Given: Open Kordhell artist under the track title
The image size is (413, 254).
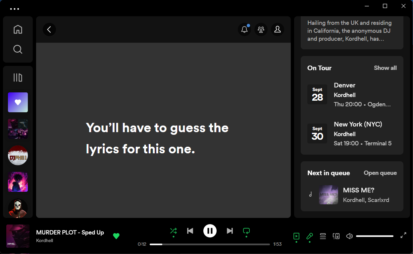Looking at the screenshot, I should click(45, 241).
